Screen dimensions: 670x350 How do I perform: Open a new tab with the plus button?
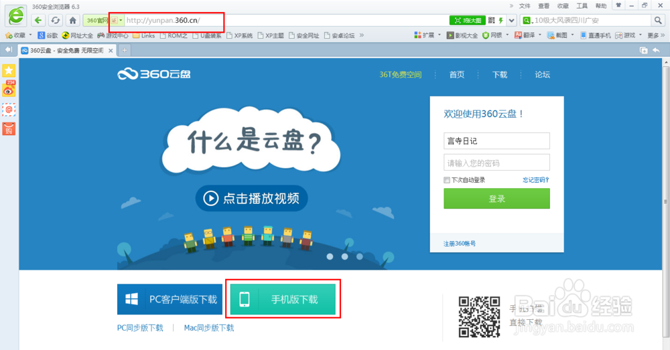coord(125,50)
